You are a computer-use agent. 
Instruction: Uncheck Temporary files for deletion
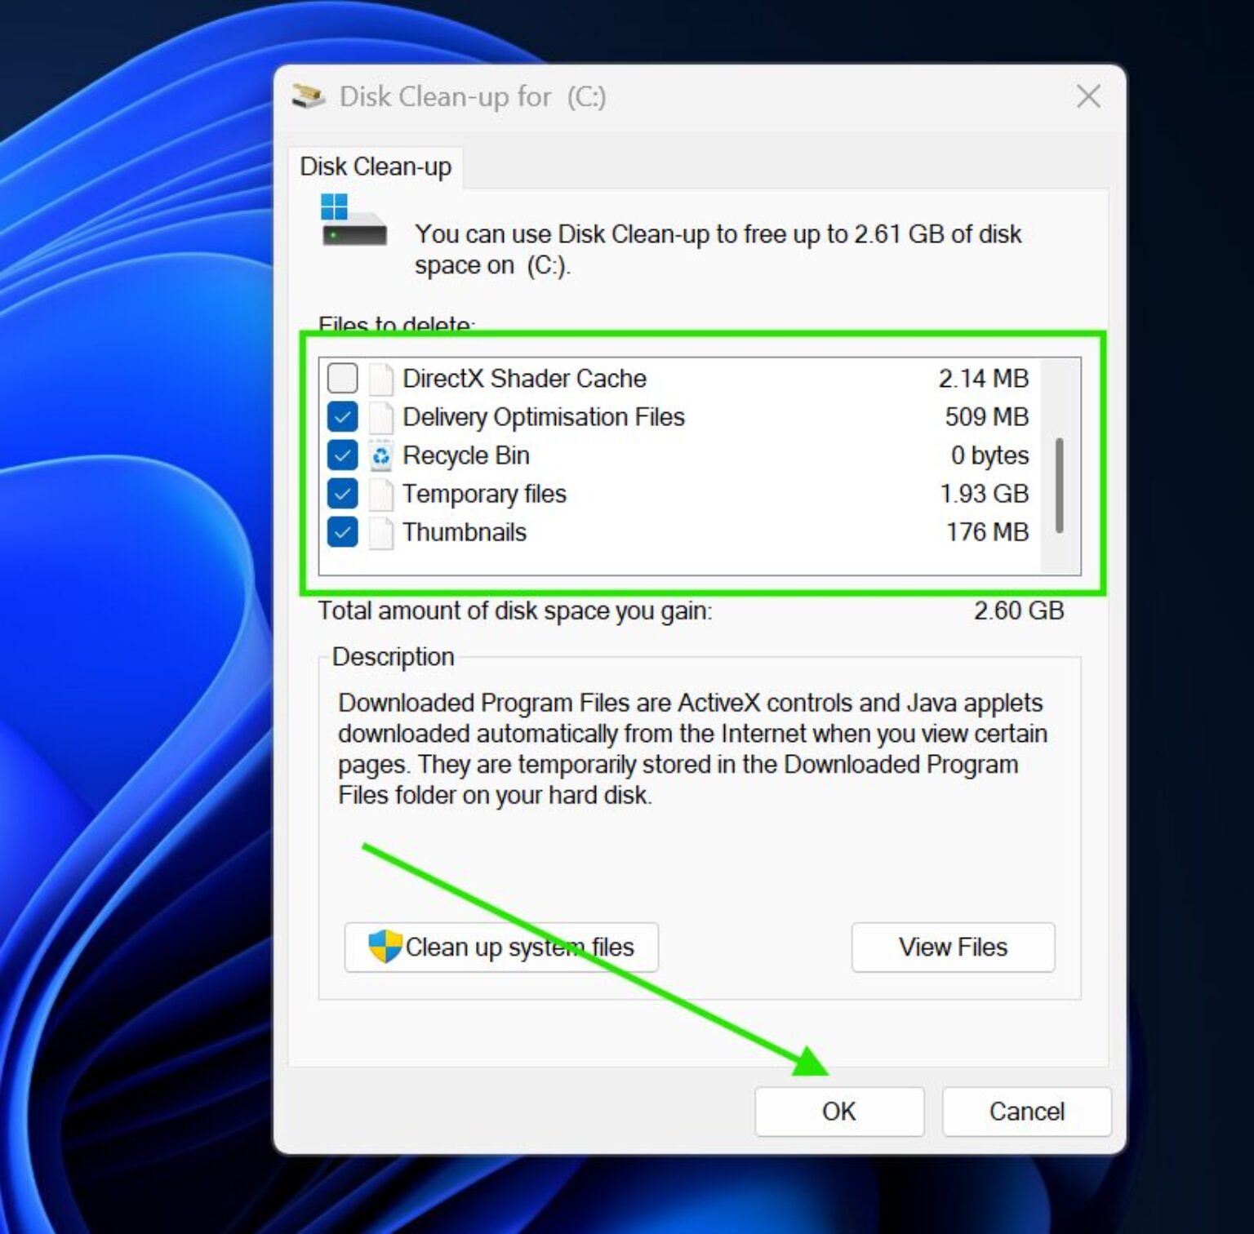(x=342, y=494)
